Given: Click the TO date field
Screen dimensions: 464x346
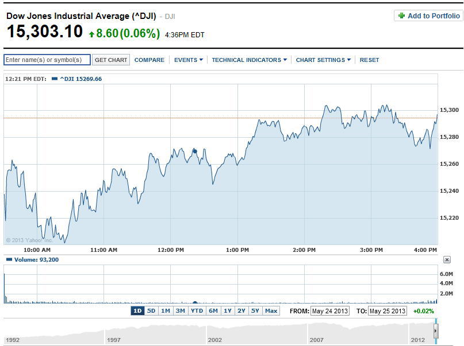Looking at the screenshot, I should tap(387, 311).
